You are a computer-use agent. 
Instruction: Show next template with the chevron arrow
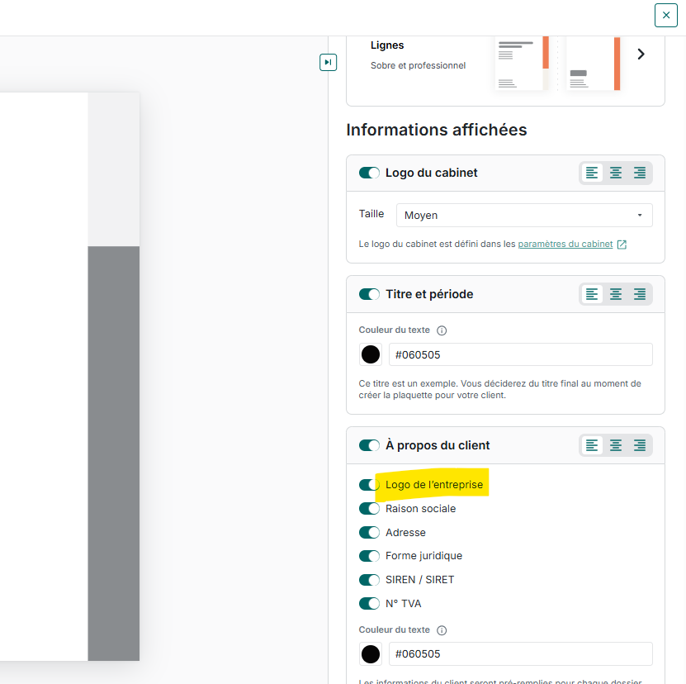click(641, 55)
